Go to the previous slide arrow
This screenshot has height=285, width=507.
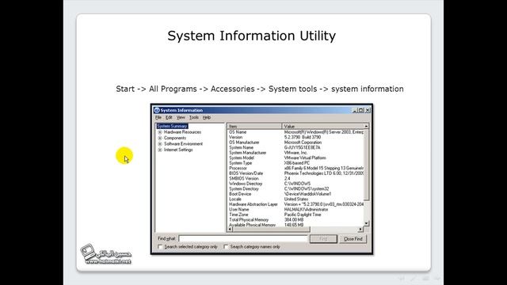[402, 279]
